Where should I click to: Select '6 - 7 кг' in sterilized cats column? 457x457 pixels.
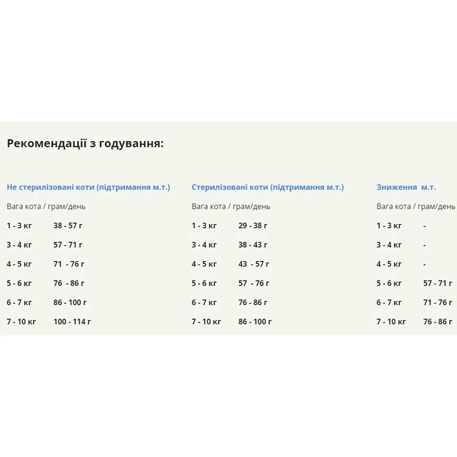(204, 302)
